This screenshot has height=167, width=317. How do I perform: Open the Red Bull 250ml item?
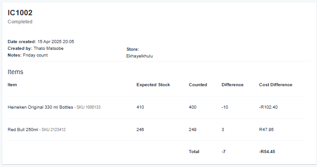click(23, 130)
